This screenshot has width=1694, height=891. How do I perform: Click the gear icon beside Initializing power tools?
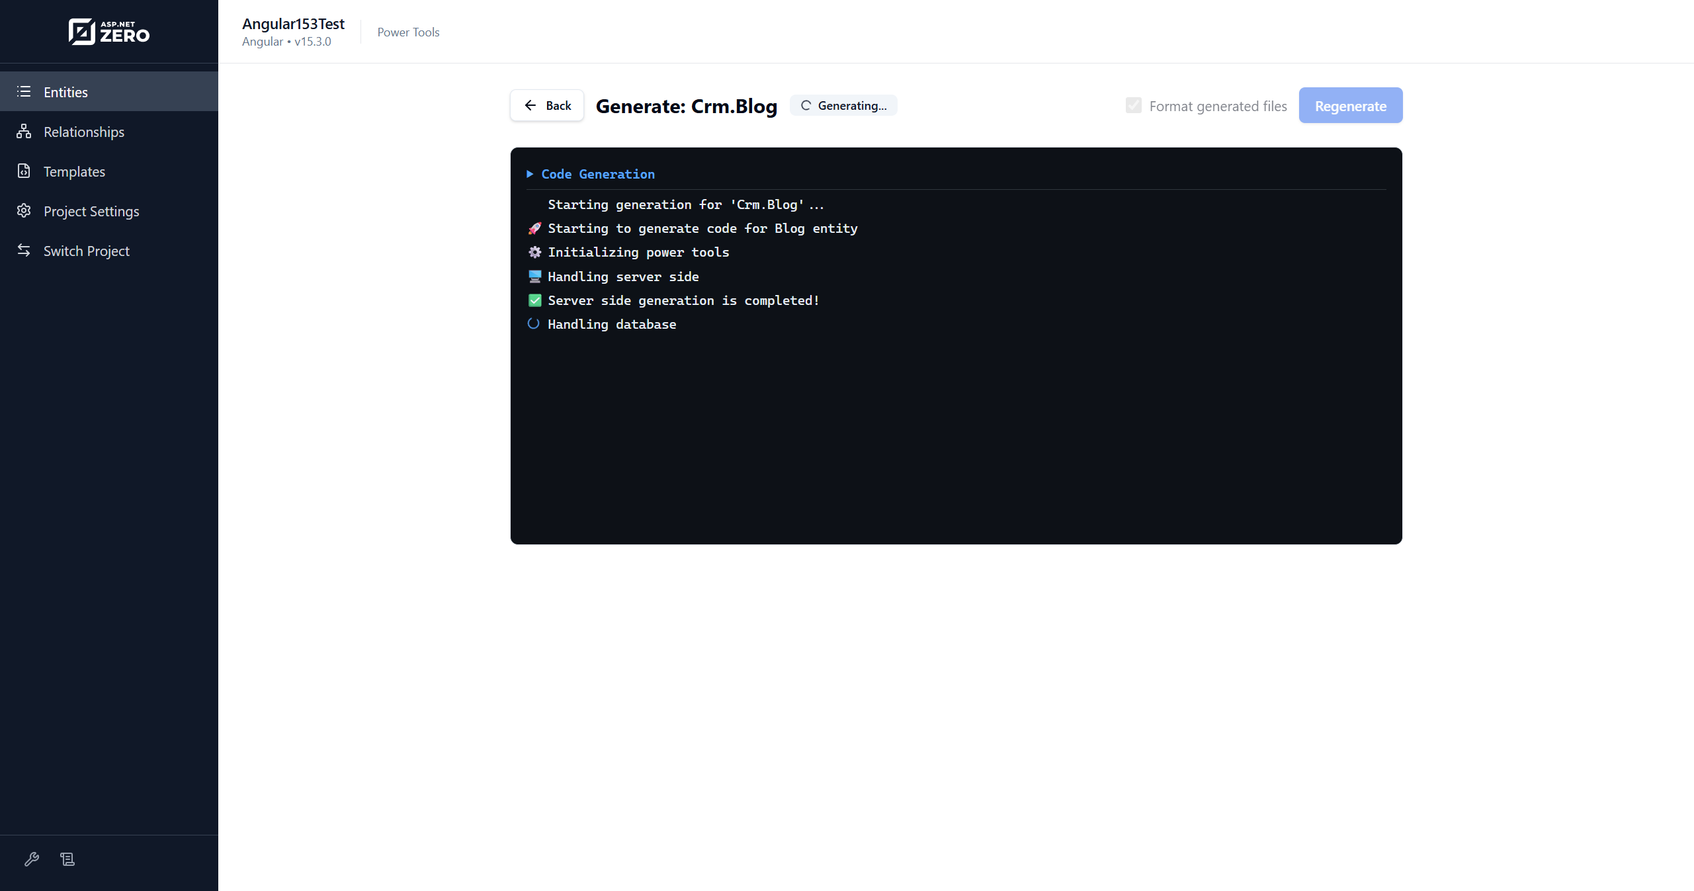point(534,252)
